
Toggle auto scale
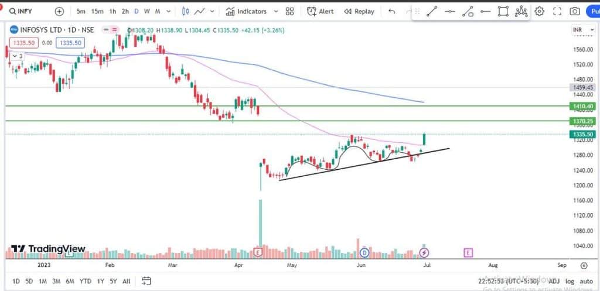[586, 282]
